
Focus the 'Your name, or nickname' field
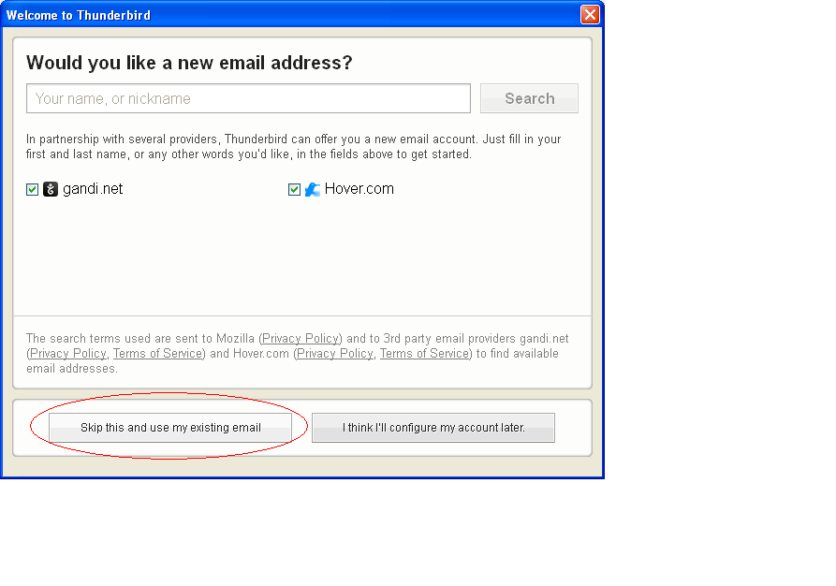(x=248, y=98)
